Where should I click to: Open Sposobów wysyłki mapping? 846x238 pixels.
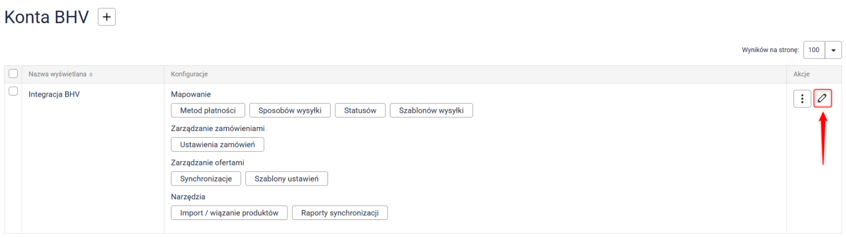point(290,111)
